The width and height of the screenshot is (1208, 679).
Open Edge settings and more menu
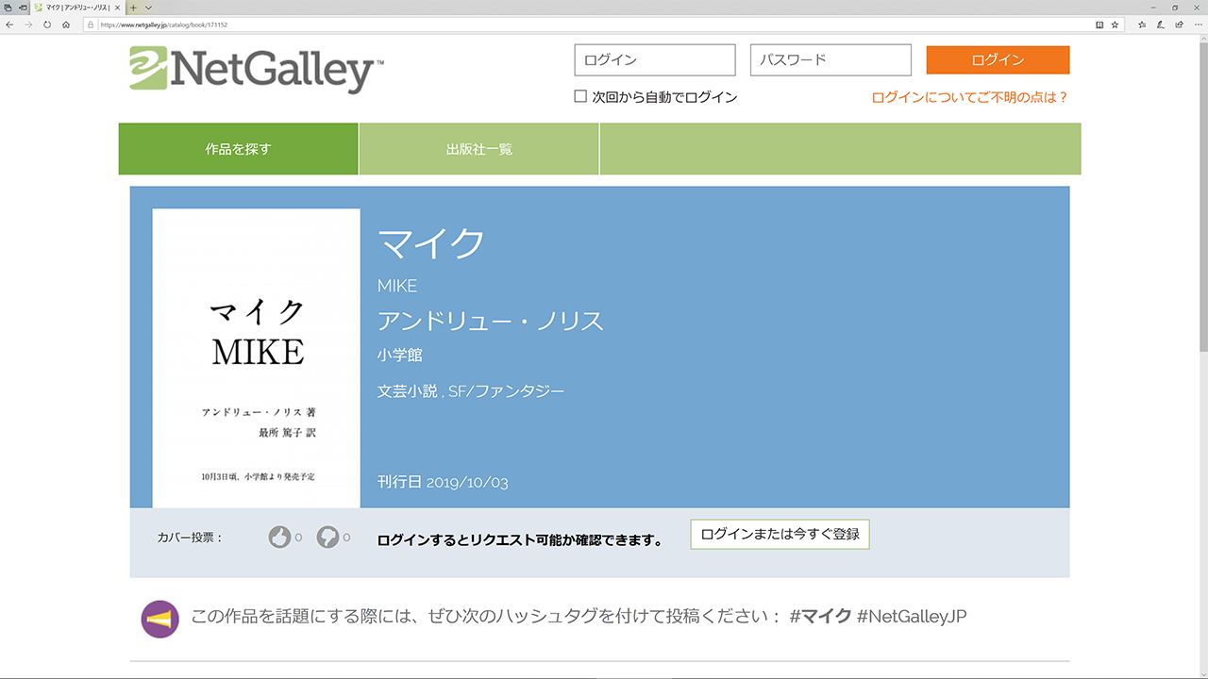[1197, 25]
